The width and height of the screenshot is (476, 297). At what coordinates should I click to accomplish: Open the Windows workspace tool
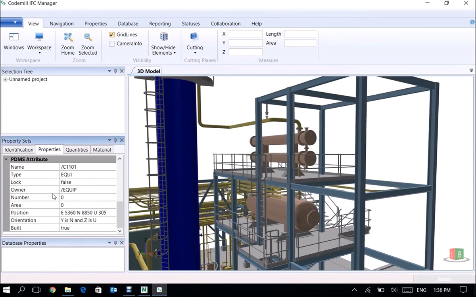[14, 41]
